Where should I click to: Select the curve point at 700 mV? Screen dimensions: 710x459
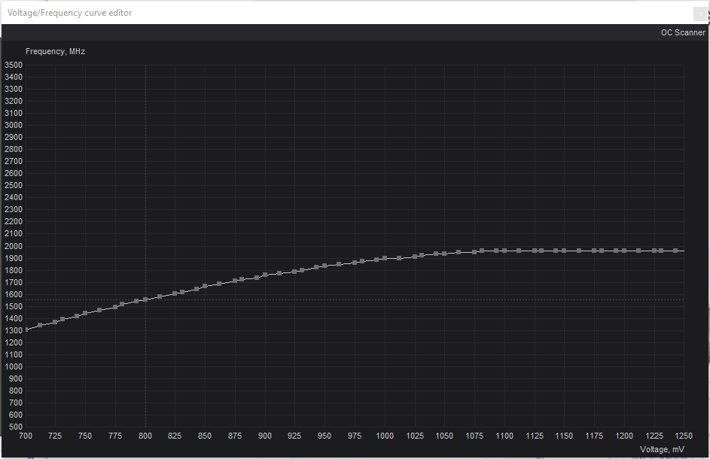click(x=26, y=329)
